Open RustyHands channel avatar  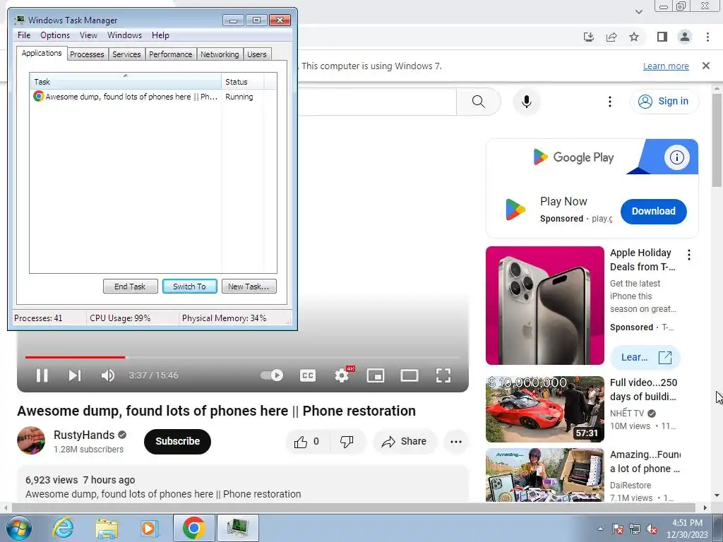pos(31,440)
